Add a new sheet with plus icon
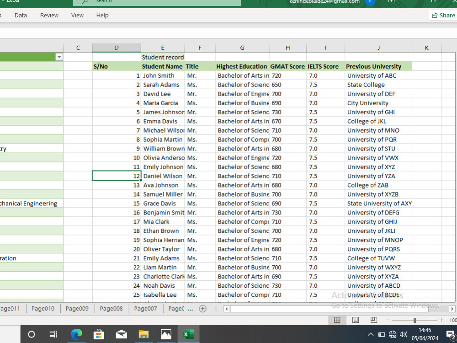Screen dimensions: 457x343 click(x=202, y=309)
